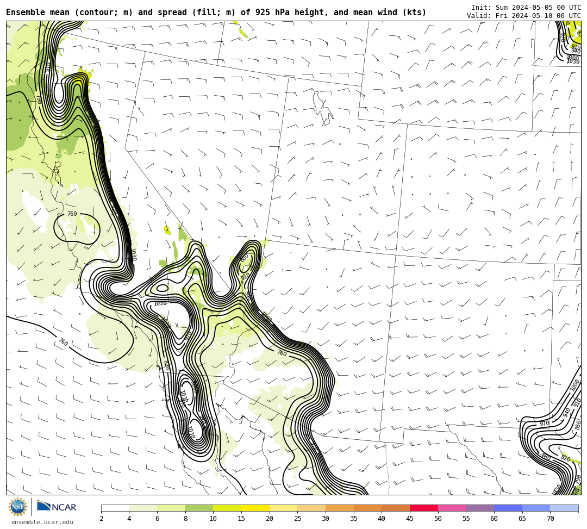Pick the tan 25–30 m colorbar segment
The image size is (587, 529).
(311, 508)
